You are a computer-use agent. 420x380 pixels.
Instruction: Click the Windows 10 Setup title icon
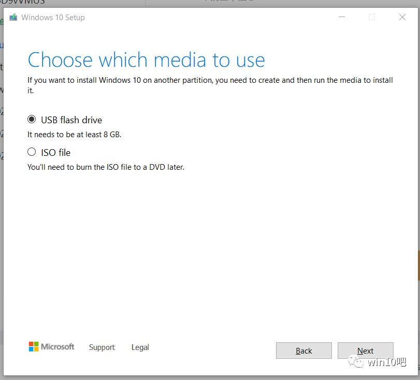point(13,18)
